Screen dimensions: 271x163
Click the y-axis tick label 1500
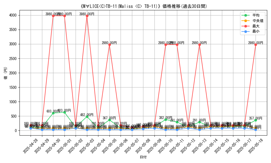(13, 87)
